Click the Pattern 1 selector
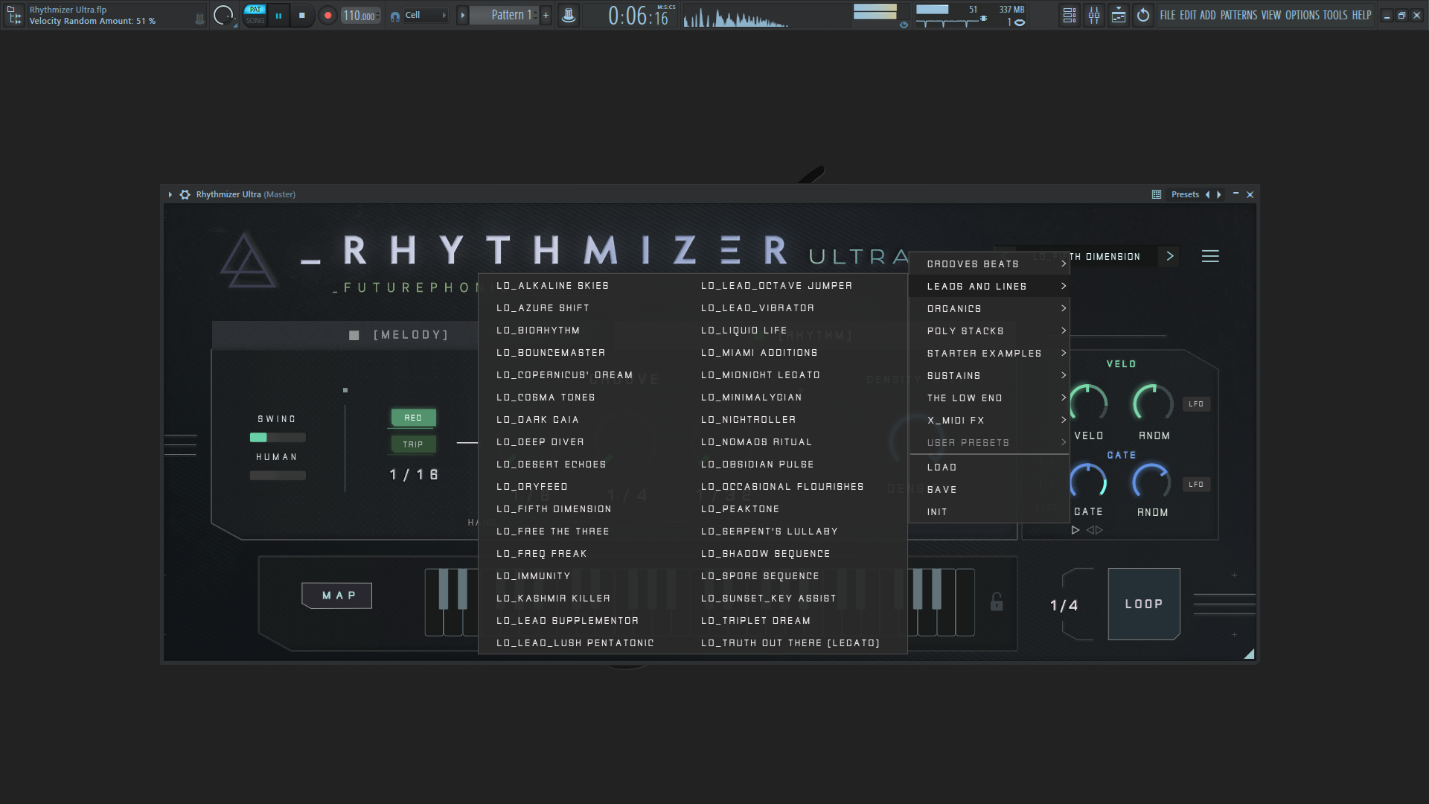Screen dimensions: 1429x804 [x=505, y=16]
